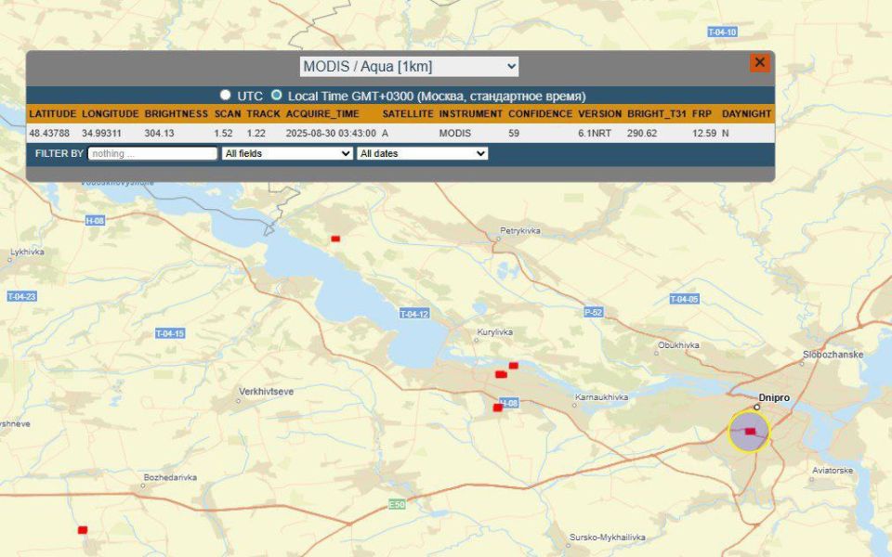Screen dimensions: 892x557
Task: Sort by the BRIGHTNESS column header
Action: (x=176, y=113)
